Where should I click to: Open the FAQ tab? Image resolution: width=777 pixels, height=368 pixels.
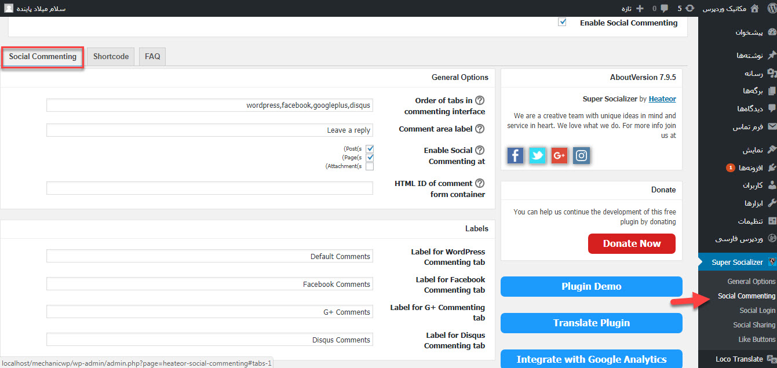click(152, 57)
